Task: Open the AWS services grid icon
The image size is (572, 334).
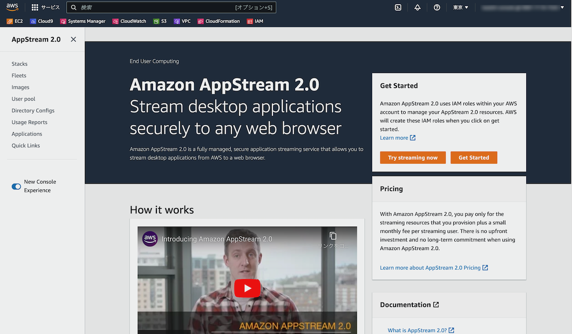Action: [34, 7]
